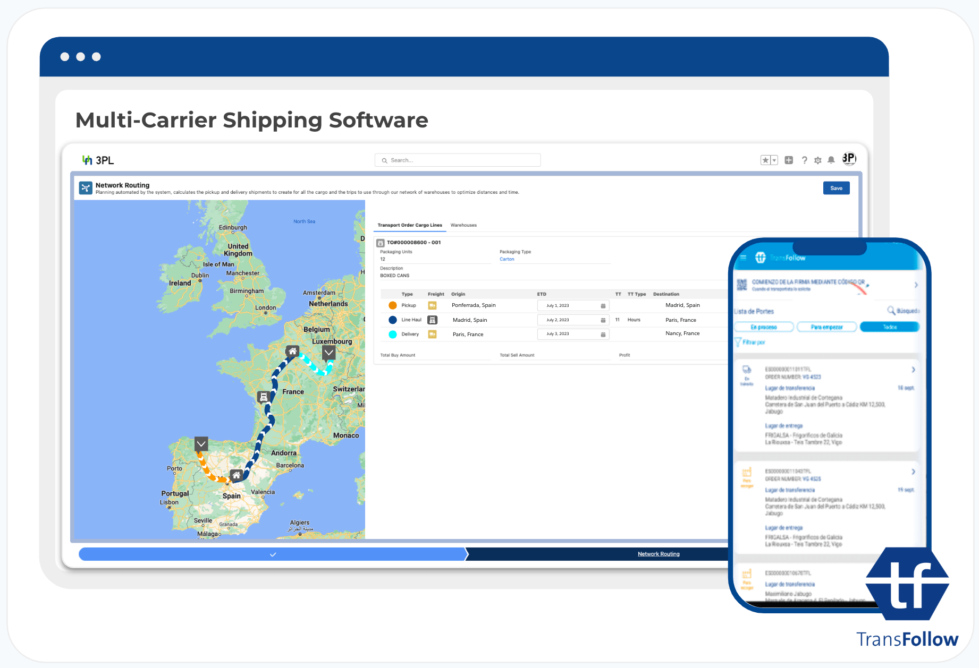Click the 3PL logo in the header
This screenshot has height=668, width=979.
pyautogui.click(x=98, y=160)
